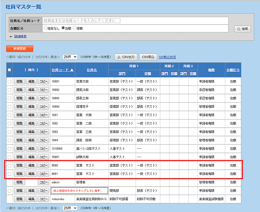Screen dimensions: 260x212
Task: Click 編集 for rakuraku row
Action: click(x=31, y=199)
